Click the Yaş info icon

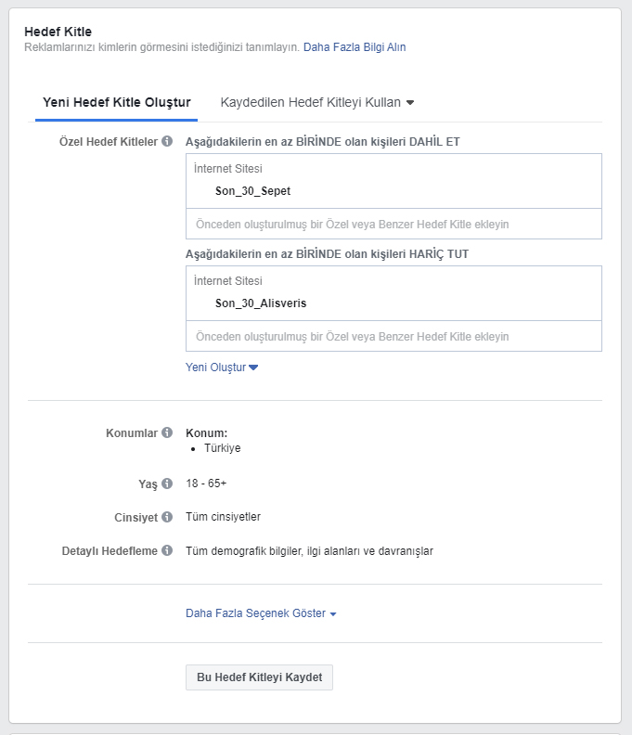[x=167, y=484]
